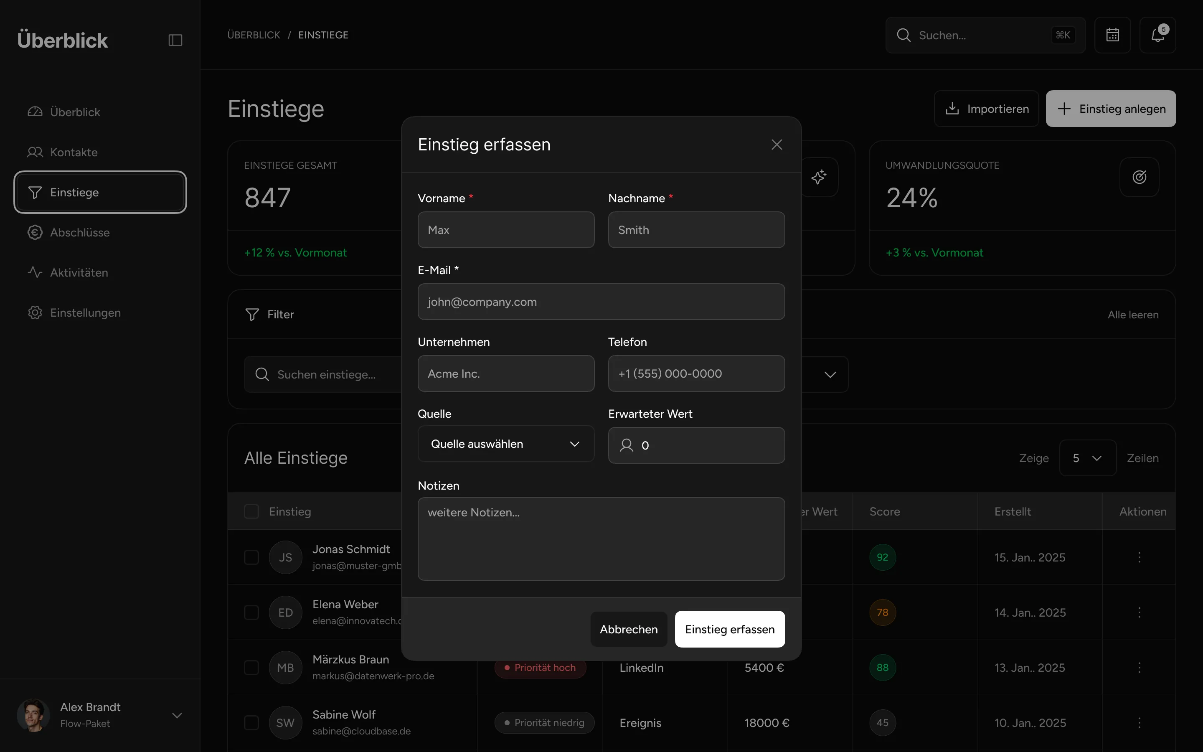1203x752 pixels.
Task: Click the Überblick logo title in sidebar
Action: tap(63, 40)
